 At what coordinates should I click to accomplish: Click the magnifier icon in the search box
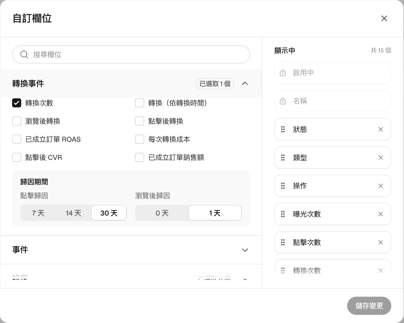(x=24, y=54)
